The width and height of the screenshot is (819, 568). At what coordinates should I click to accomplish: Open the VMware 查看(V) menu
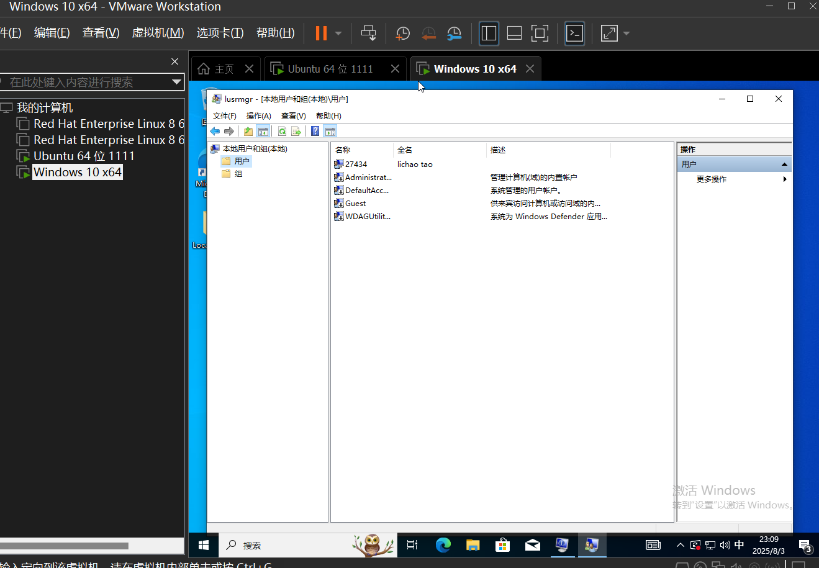click(x=101, y=33)
